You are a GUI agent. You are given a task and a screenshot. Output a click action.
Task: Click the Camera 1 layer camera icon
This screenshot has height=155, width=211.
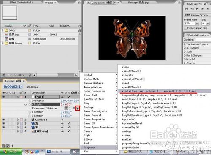point(33,120)
